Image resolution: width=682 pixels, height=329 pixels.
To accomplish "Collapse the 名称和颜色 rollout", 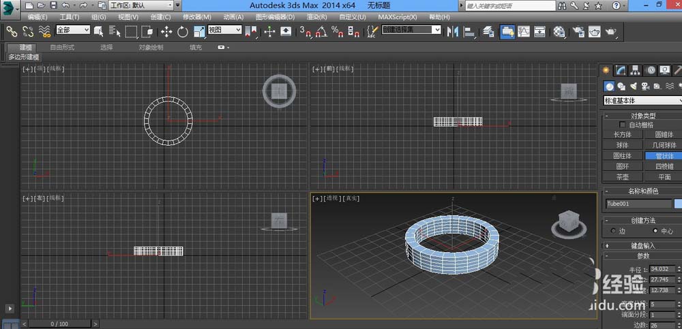I will tap(643, 191).
